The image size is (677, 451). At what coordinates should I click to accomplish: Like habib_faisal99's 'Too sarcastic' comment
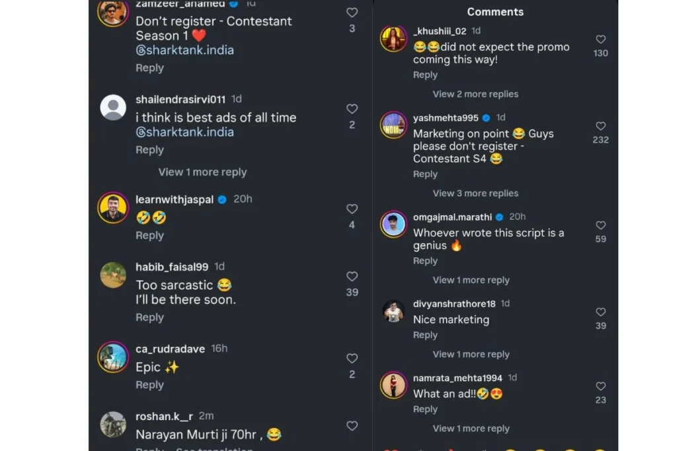(x=352, y=277)
